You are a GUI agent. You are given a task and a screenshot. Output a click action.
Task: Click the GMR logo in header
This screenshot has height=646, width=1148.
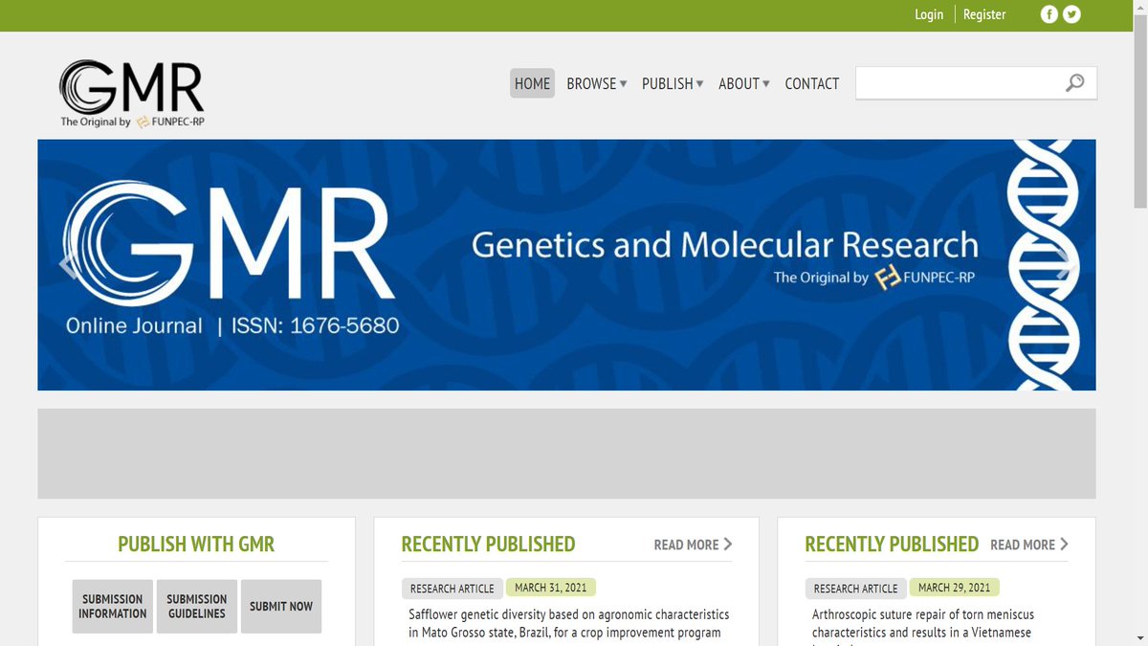coord(132,93)
